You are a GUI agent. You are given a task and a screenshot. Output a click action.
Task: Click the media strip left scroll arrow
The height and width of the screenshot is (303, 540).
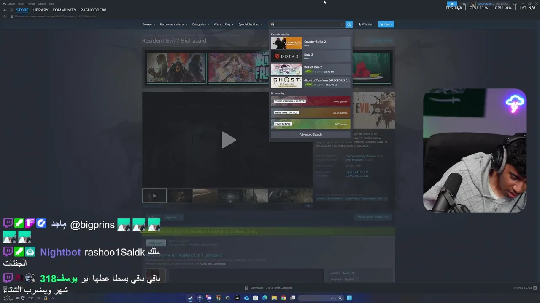click(x=146, y=206)
